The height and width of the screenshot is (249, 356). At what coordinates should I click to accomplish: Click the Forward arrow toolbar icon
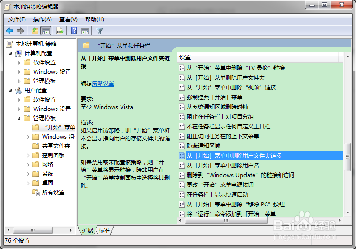coord(20,31)
